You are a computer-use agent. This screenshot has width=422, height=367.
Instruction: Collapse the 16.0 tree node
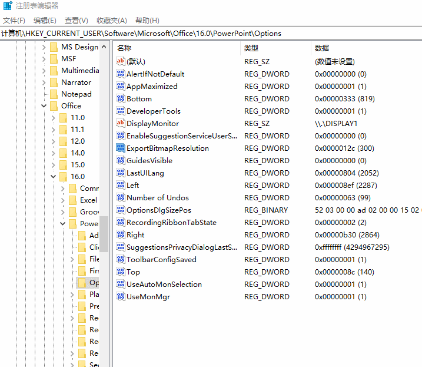pyautogui.click(x=54, y=177)
